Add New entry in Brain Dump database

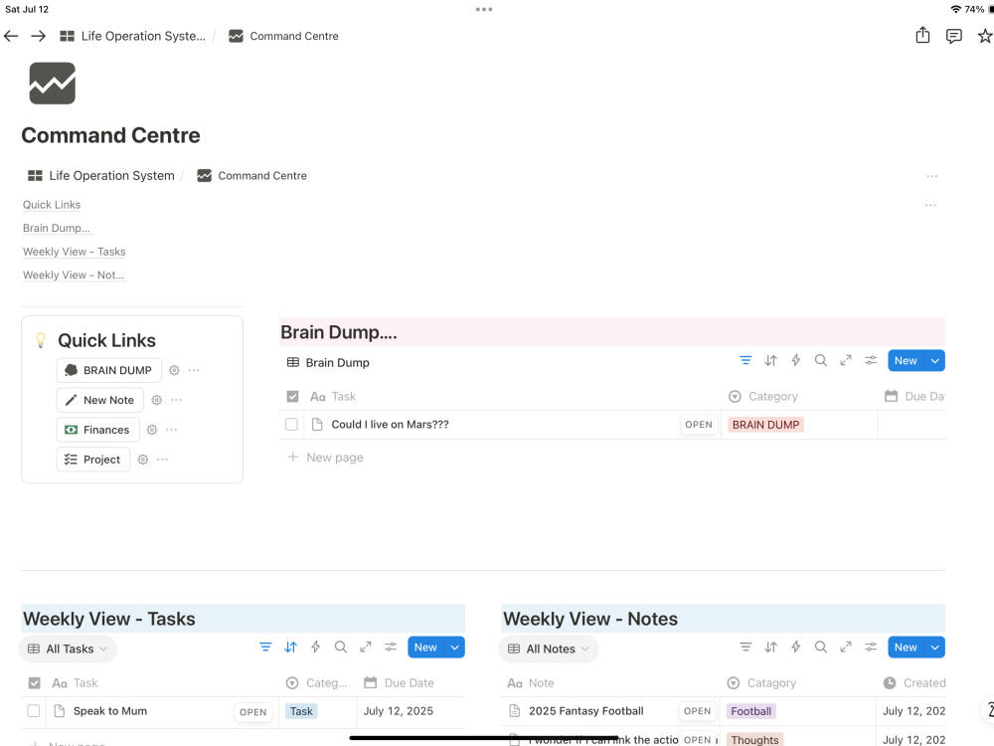(x=906, y=360)
